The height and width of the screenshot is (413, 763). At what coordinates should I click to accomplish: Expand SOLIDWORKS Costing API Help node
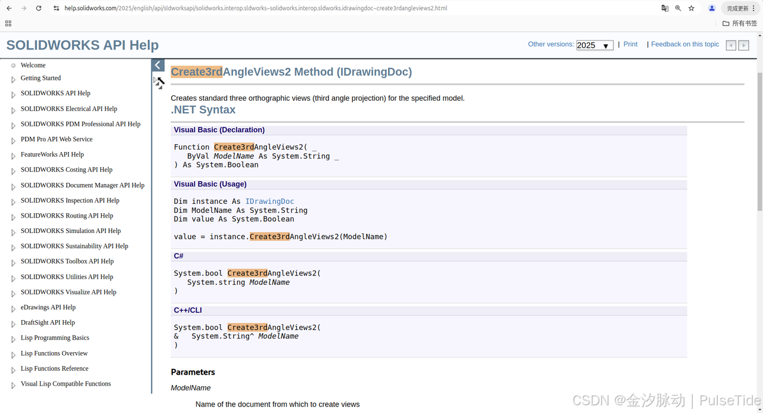click(13, 171)
